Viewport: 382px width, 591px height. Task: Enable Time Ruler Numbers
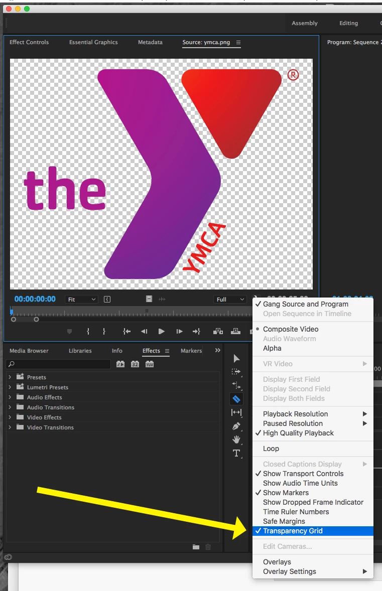tap(296, 512)
